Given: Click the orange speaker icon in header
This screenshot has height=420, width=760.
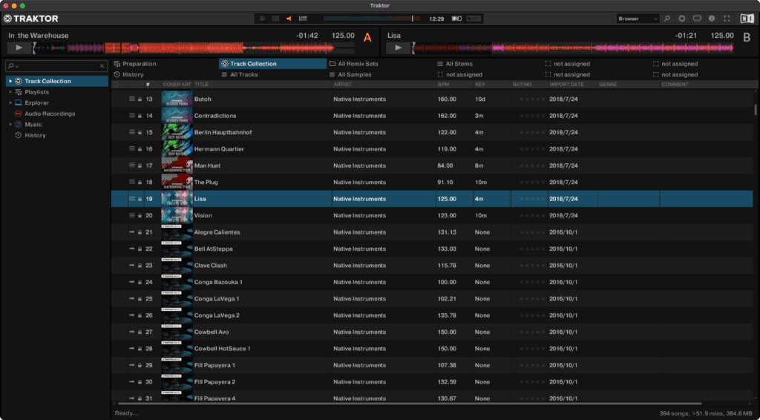Looking at the screenshot, I should pyautogui.click(x=289, y=19).
